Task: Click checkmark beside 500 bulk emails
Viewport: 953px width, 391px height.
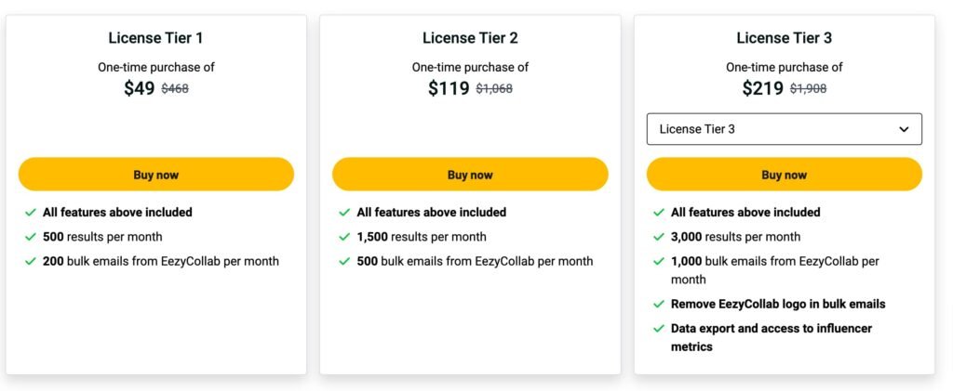Action: click(344, 261)
